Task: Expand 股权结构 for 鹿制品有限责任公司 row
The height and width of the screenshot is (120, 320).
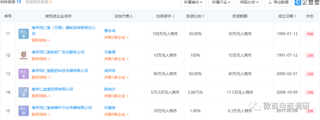Action: click(x=41, y=40)
